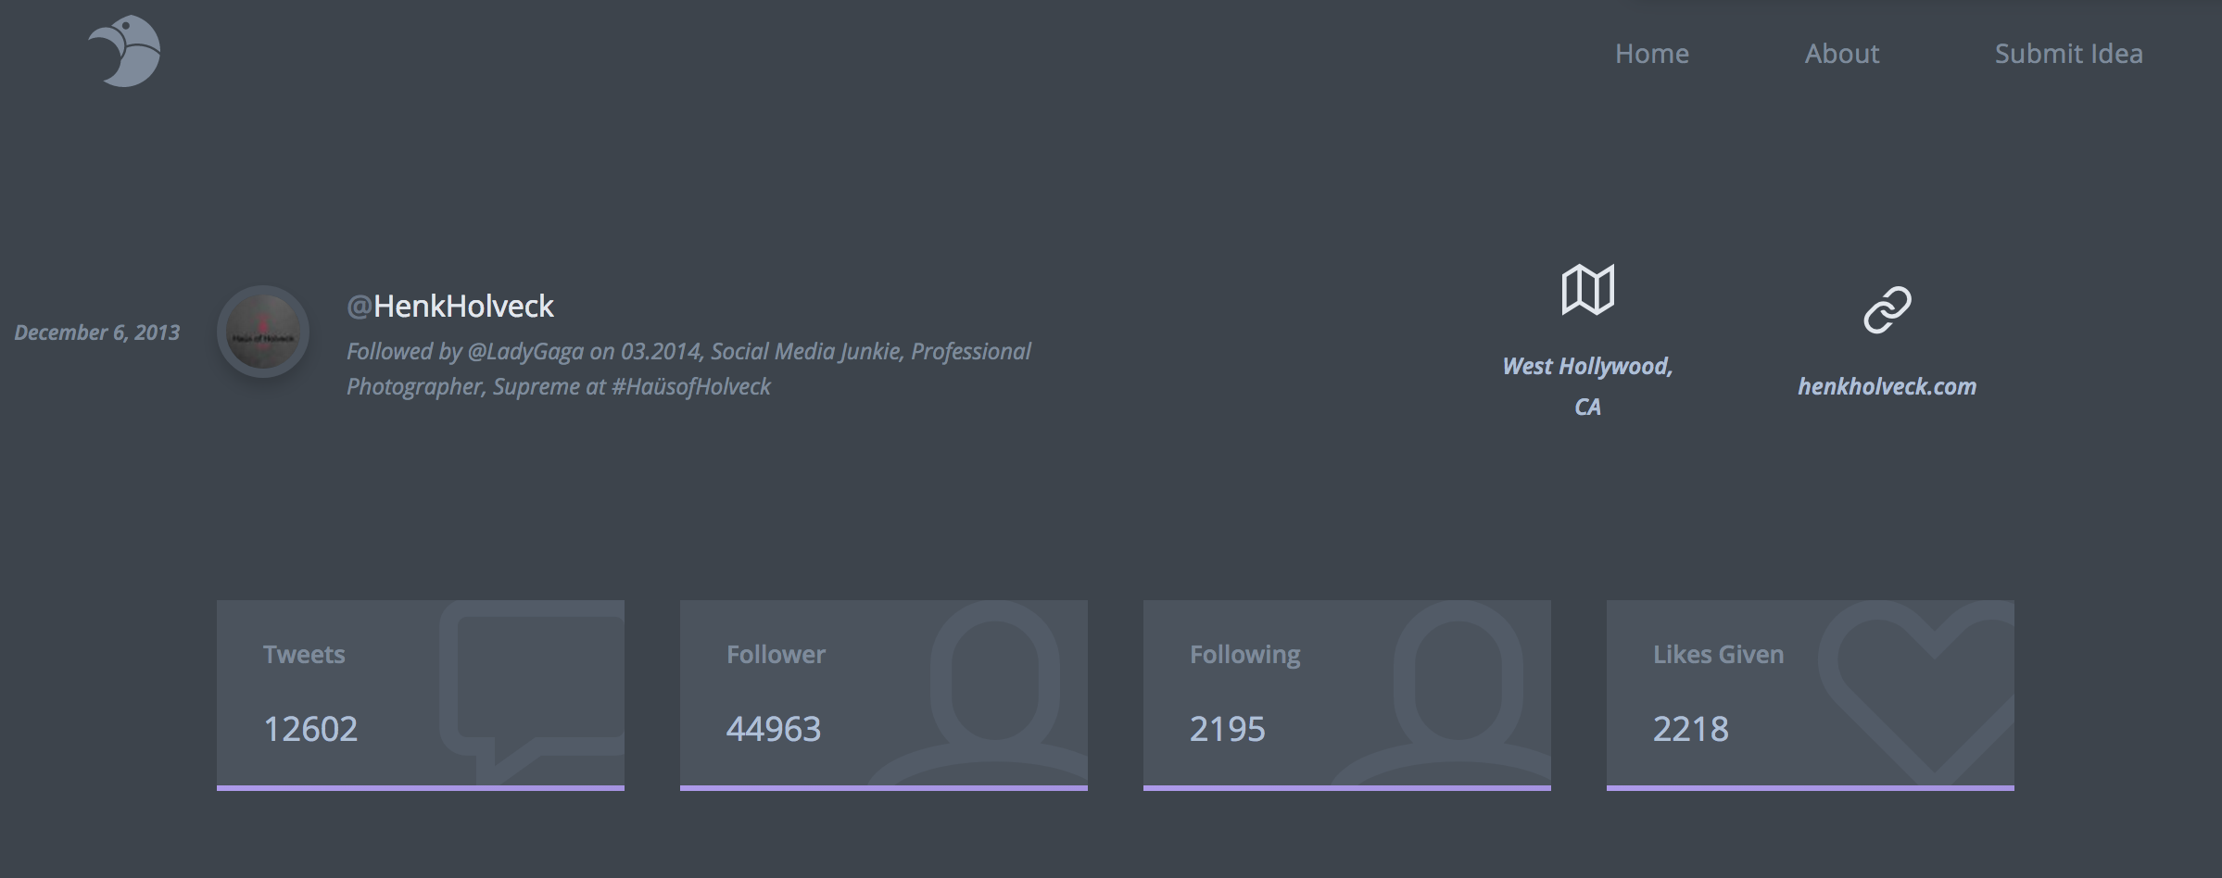
Task: Click West Hollywood, CA location text
Action: click(x=1587, y=386)
